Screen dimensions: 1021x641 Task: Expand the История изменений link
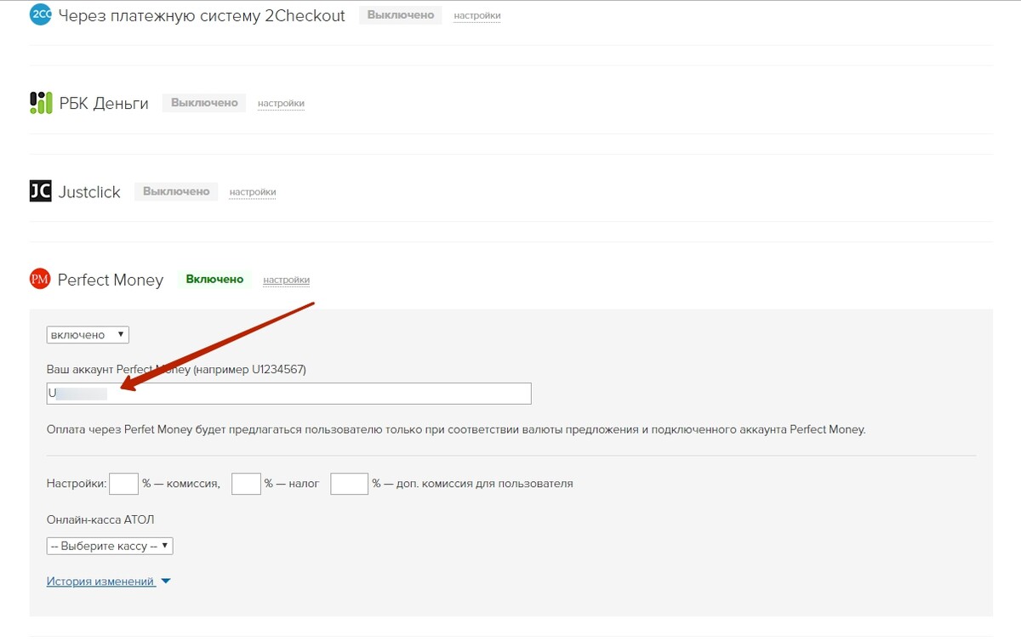101,581
